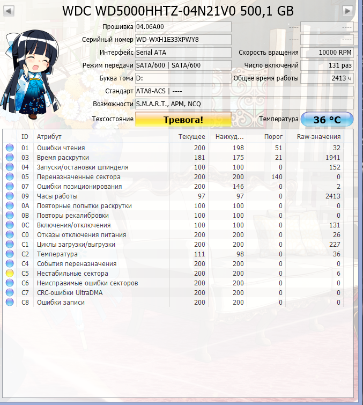The width and height of the screenshot is (363, 405).
Task: Click the Интерфейс field Serial ATA
Action: pos(183,53)
